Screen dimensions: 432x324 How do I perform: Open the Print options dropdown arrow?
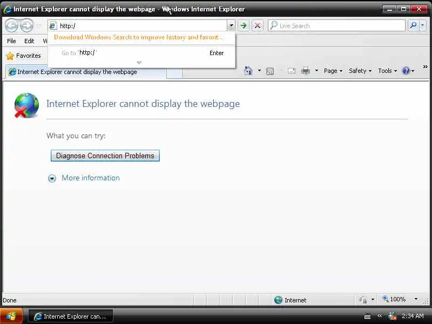(x=316, y=71)
